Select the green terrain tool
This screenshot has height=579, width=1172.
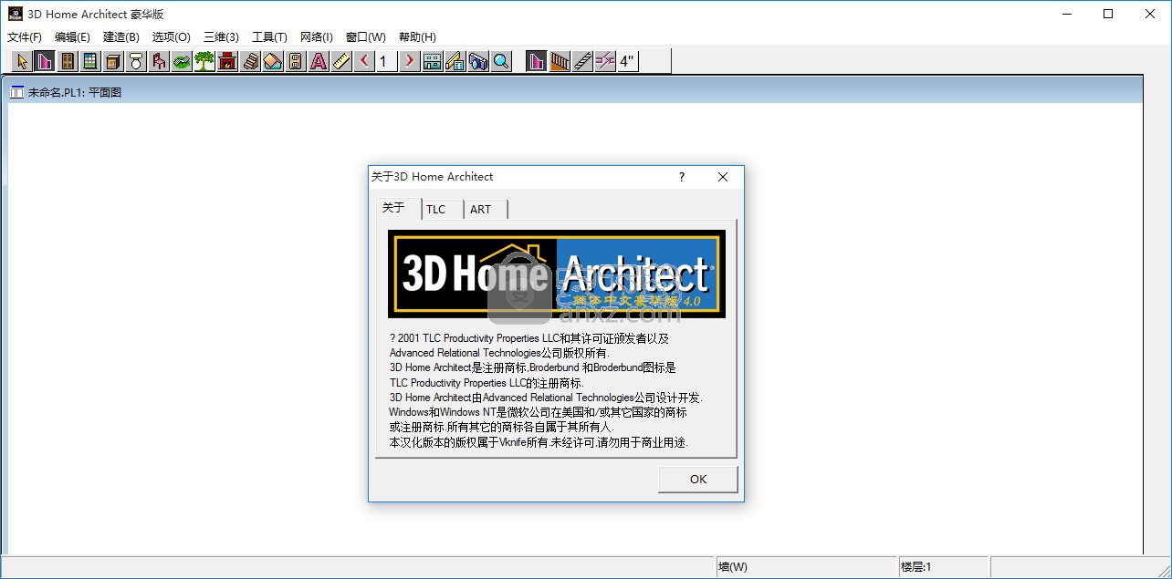coord(182,61)
